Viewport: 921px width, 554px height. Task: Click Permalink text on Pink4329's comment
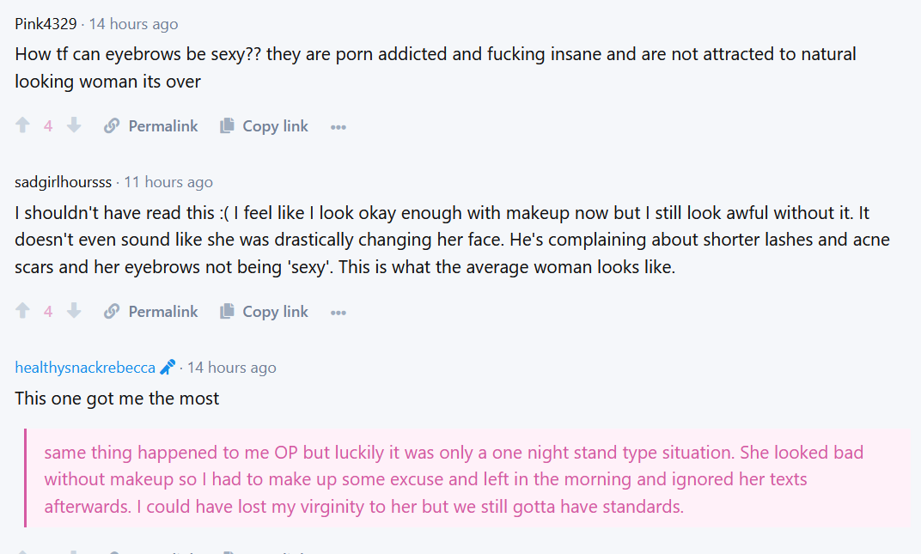pos(163,126)
